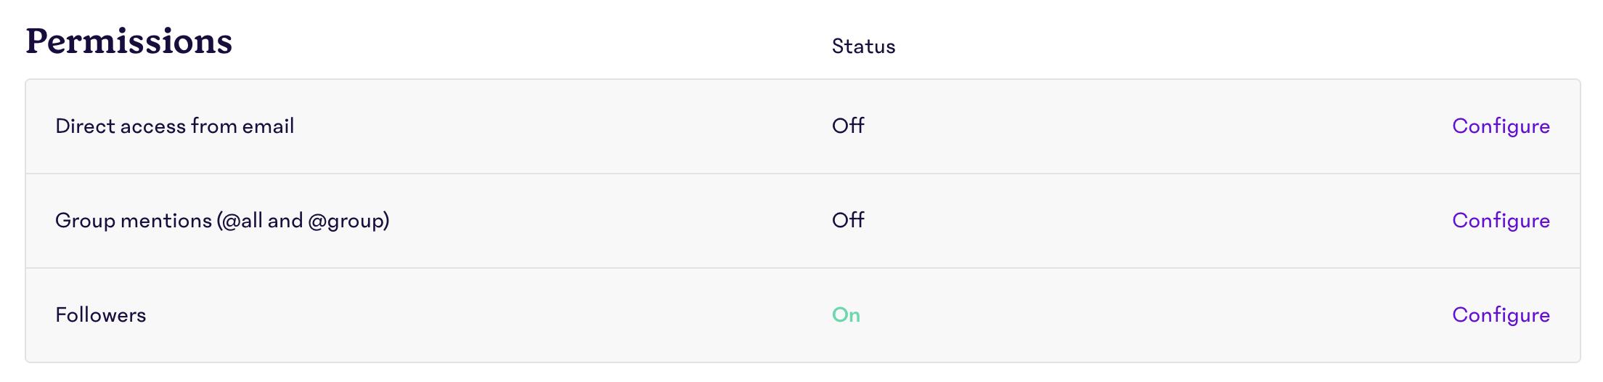Screen dimensions: 1603x382
Task: Select the Followers permission label
Action: pos(100,315)
